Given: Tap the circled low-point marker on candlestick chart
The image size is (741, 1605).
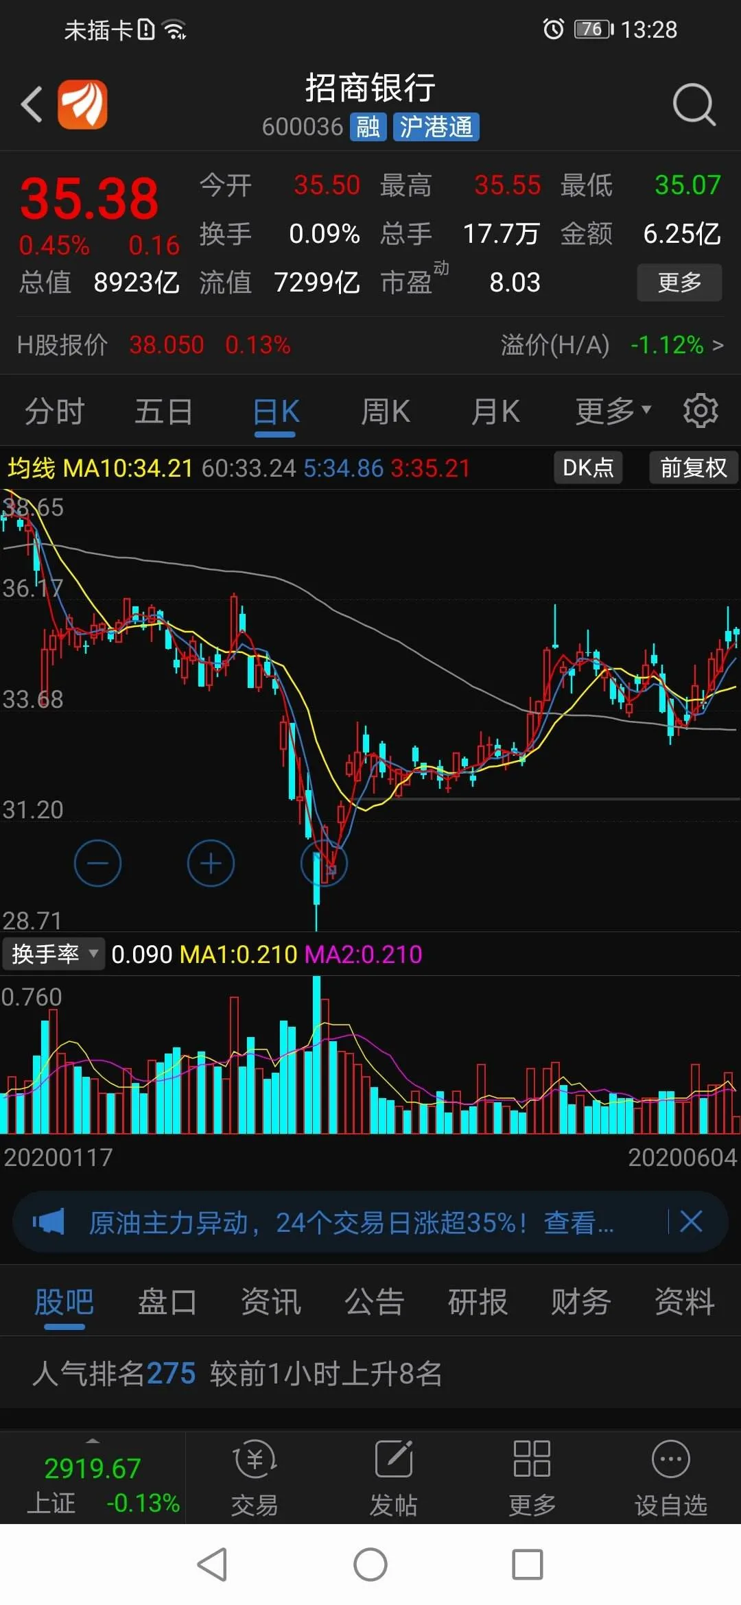Looking at the screenshot, I should point(325,863).
